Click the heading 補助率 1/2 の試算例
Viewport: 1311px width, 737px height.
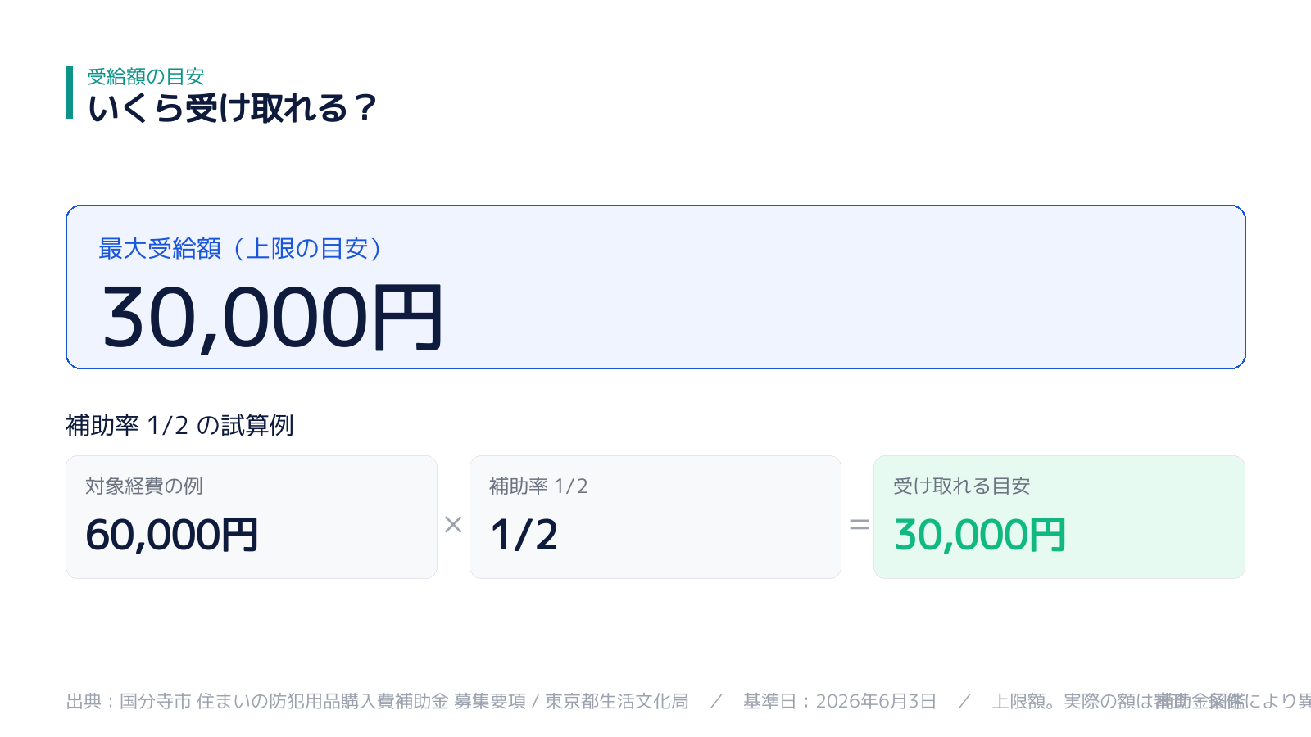pos(179,426)
